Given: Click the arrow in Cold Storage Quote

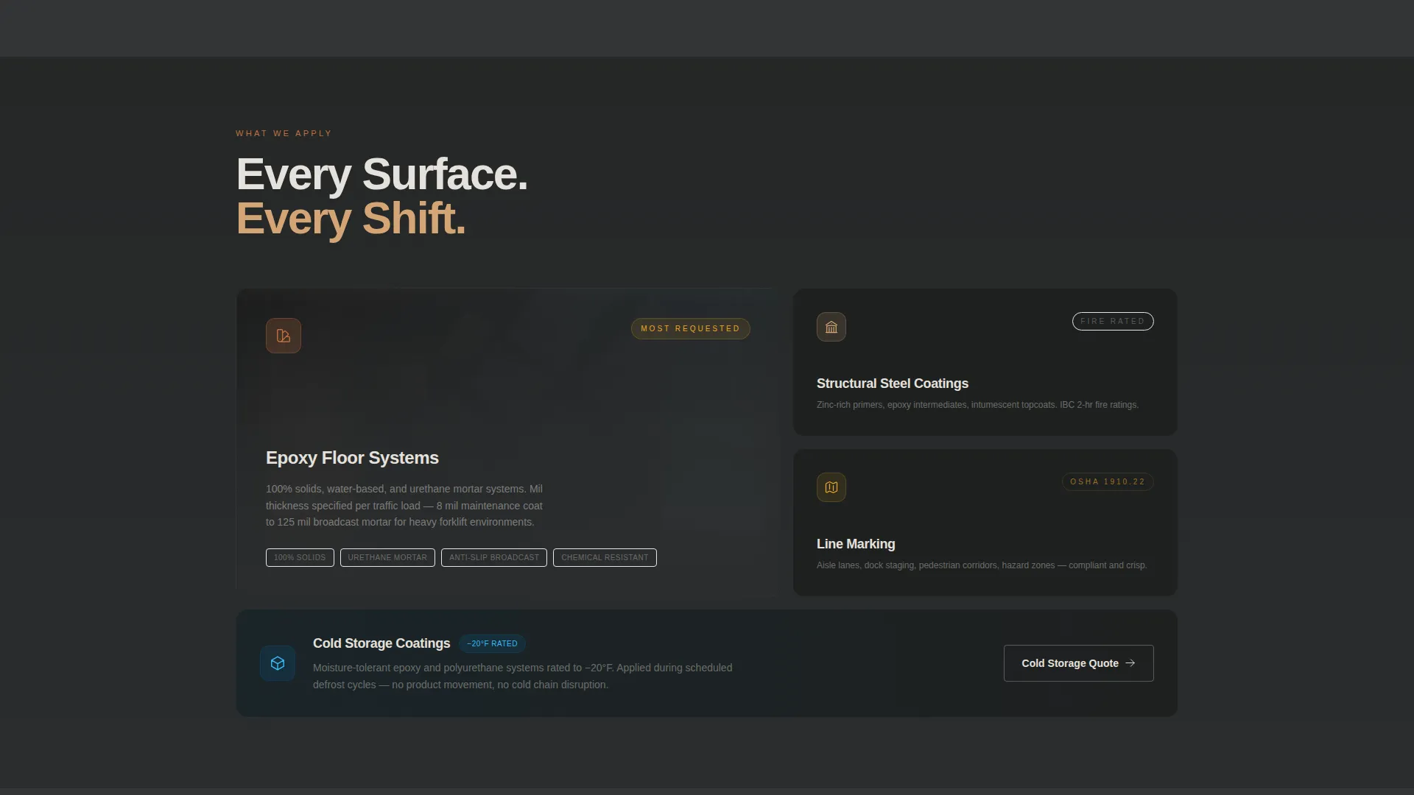Looking at the screenshot, I should (1130, 663).
